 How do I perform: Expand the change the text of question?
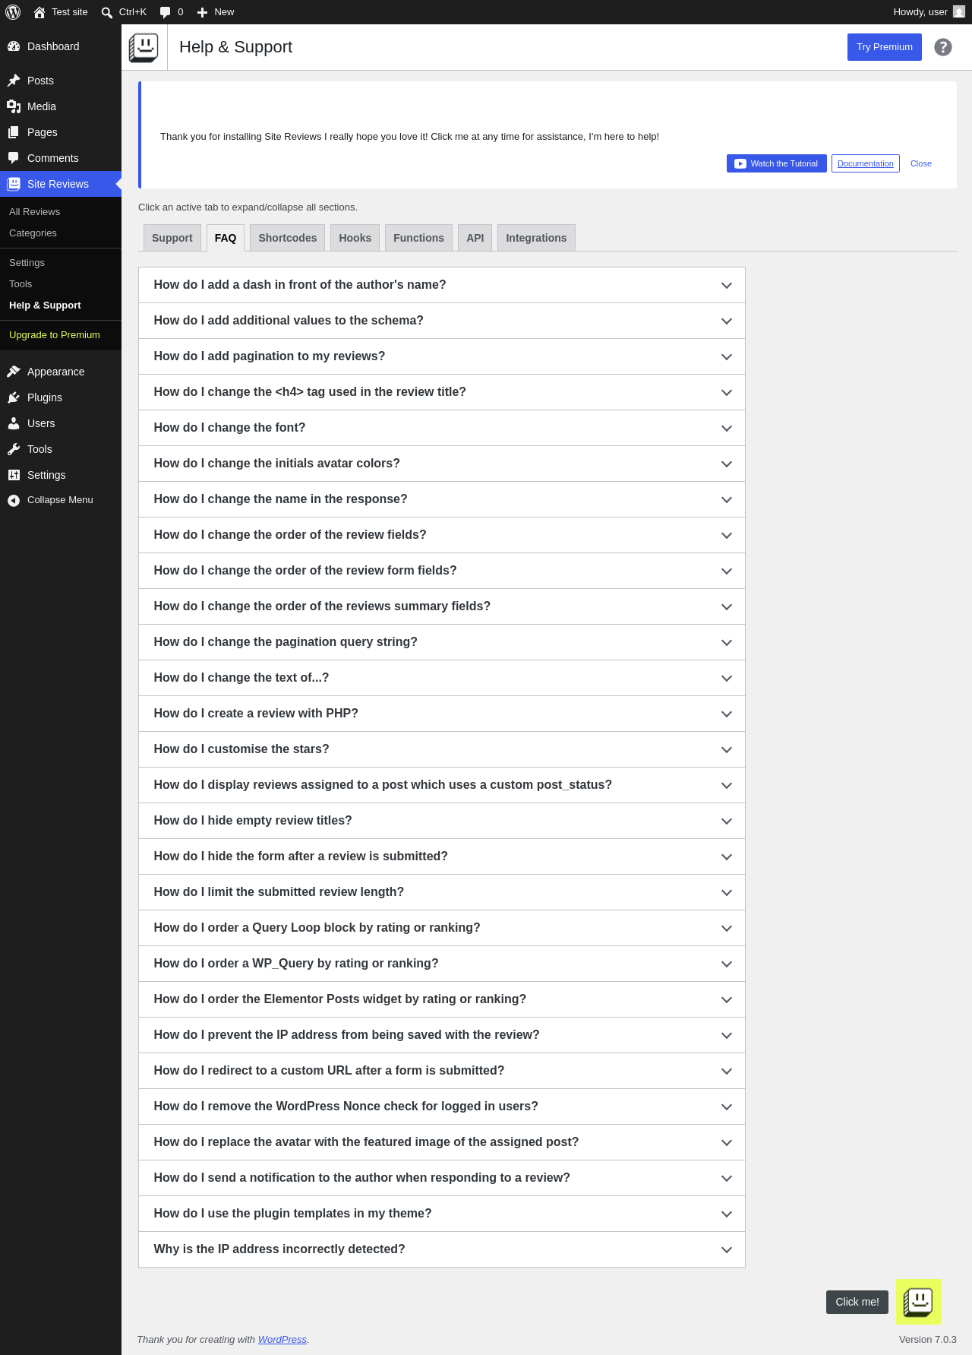442,678
